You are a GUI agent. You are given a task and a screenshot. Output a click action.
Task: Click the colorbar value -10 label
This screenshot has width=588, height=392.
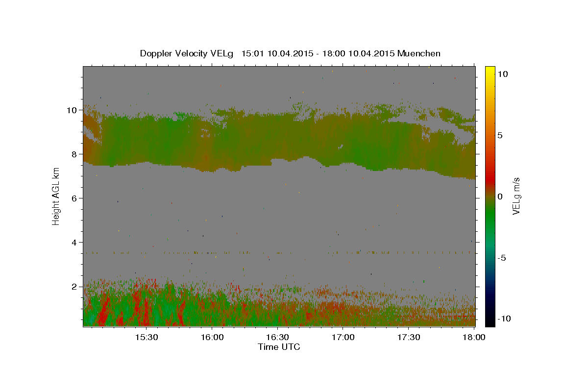click(x=503, y=318)
